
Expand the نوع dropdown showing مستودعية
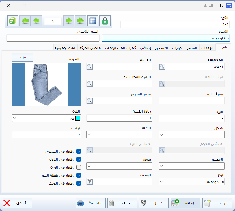click(x=192, y=182)
